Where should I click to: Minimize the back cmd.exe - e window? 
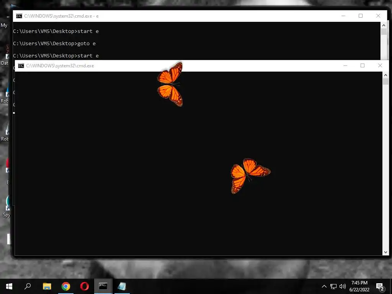coord(343,16)
